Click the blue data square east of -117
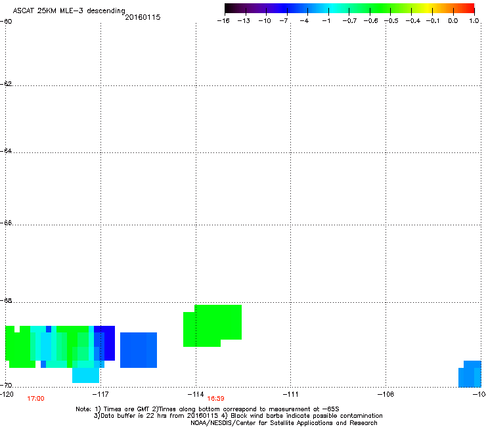This screenshot has width=486, height=427. 139,350
